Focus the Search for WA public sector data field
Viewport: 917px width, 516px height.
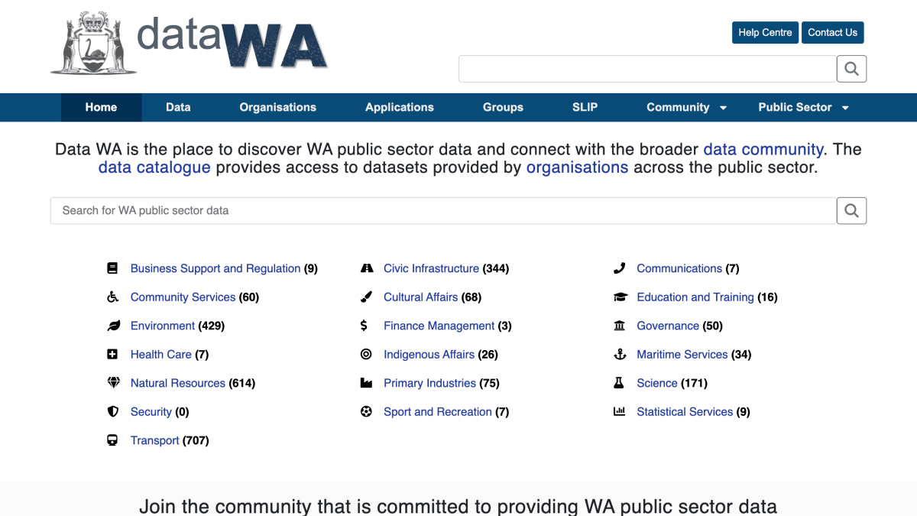pos(443,210)
